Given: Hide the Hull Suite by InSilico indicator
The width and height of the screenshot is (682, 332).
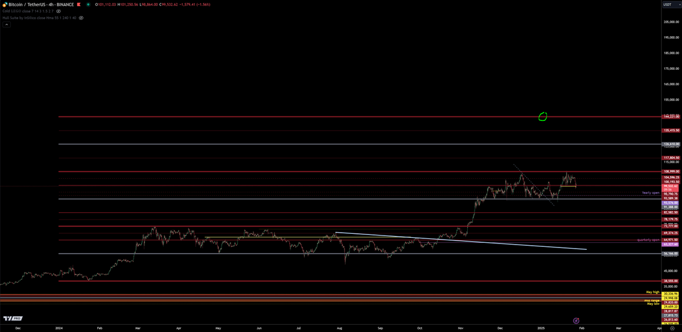Looking at the screenshot, I should [81, 18].
